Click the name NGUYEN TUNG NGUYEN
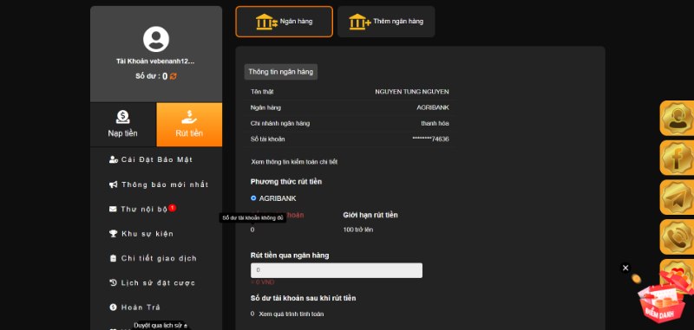The image size is (694, 330). coord(412,92)
